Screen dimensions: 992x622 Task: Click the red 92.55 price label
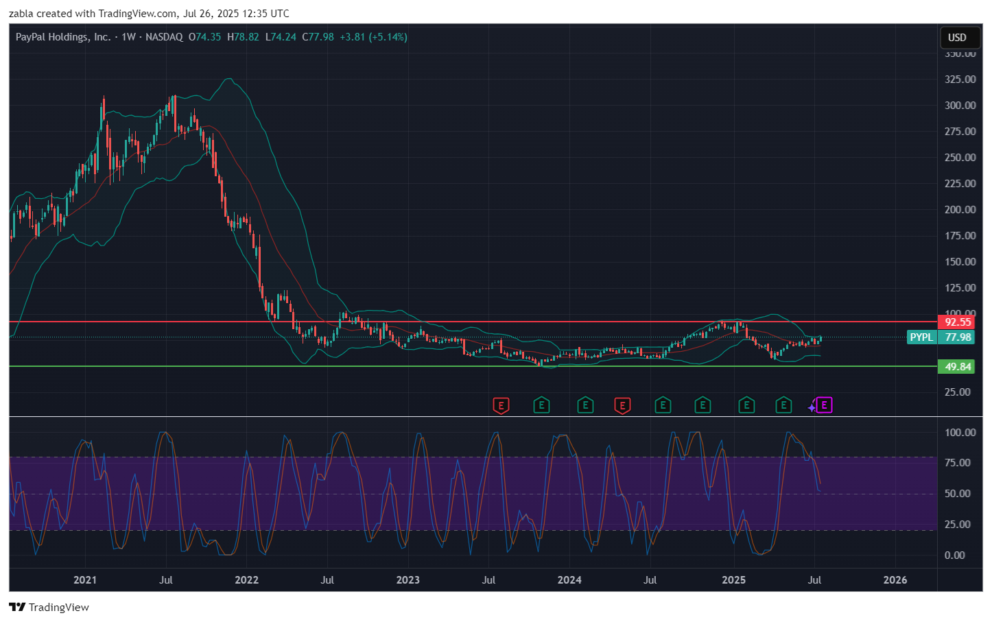(956, 322)
